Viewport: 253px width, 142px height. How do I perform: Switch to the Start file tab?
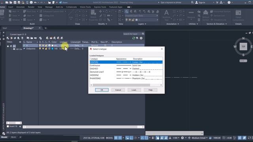5,28
